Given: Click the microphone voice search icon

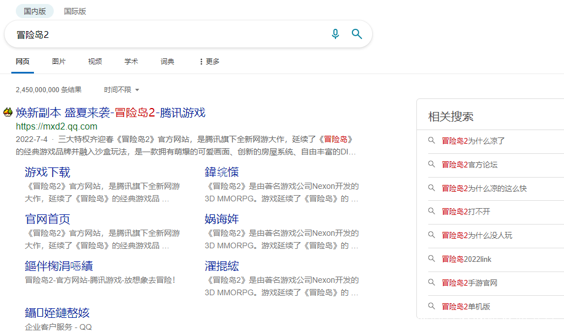Looking at the screenshot, I should pyautogui.click(x=335, y=34).
